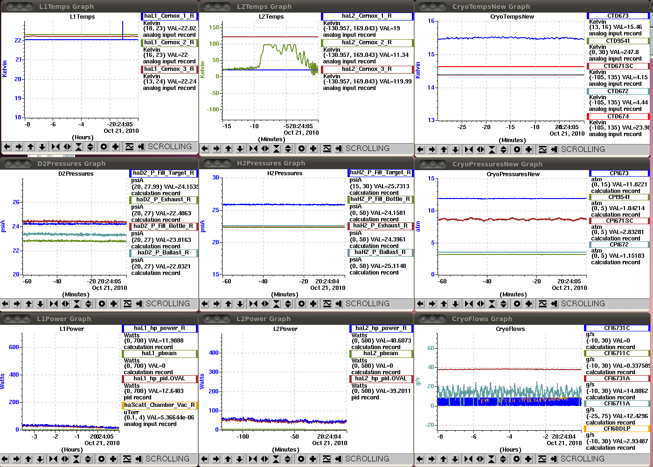This screenshot has height=467, width=653.
Task: Select CTD673 legend entry
Action: click(618, 16)
